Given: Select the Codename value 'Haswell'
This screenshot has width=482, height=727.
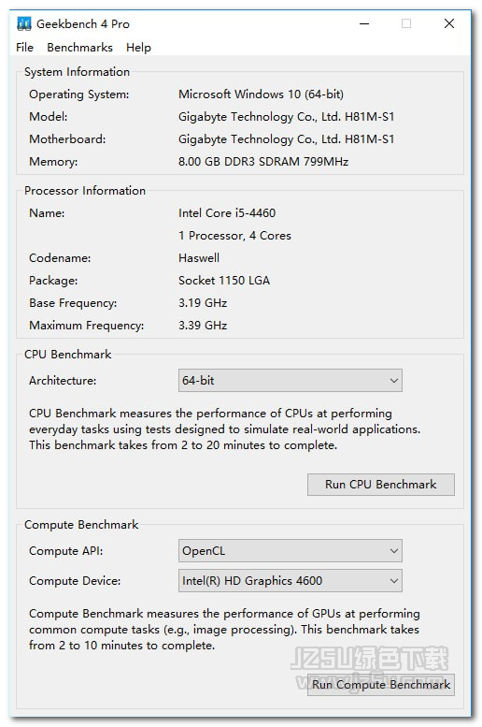Looking at the screenshot, I should [199, 258].
